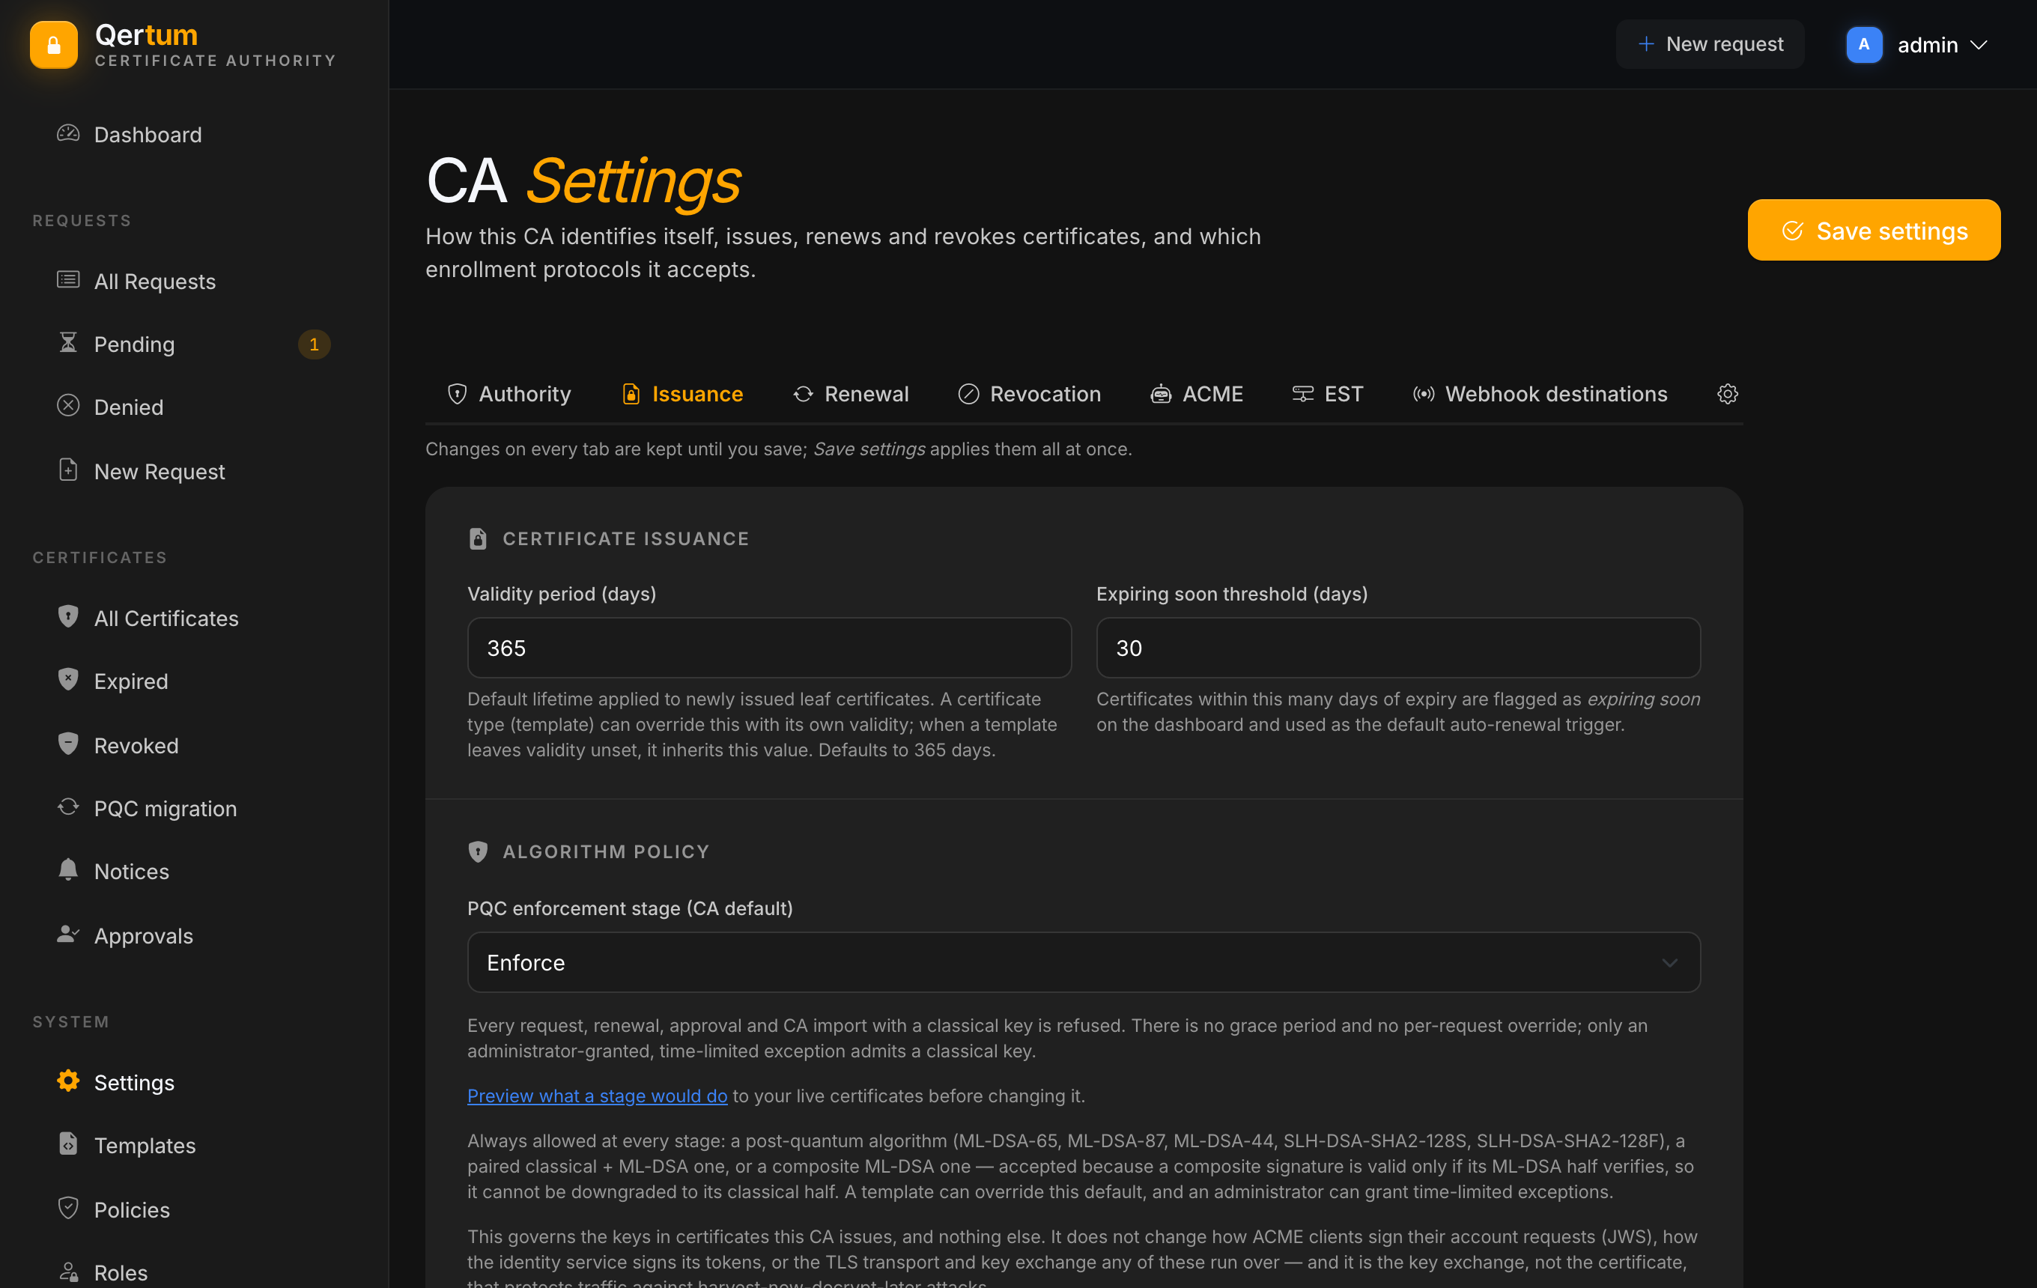
Task: Click the New Request file-plus icon
Action: pyautogui.click(x=67, y=470)
